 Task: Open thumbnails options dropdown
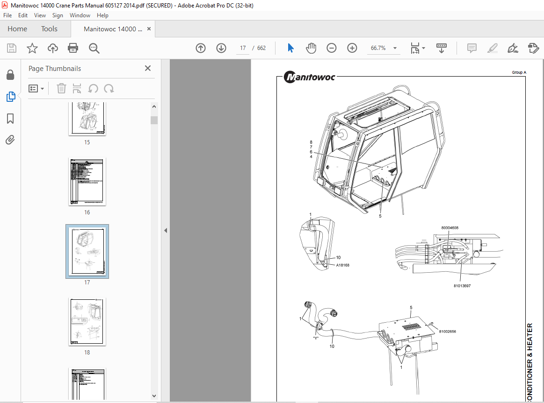coord(36,89)
